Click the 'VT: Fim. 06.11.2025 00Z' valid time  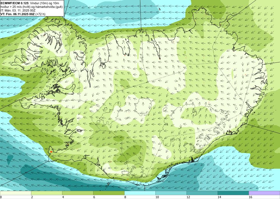[x=18, y=14]
